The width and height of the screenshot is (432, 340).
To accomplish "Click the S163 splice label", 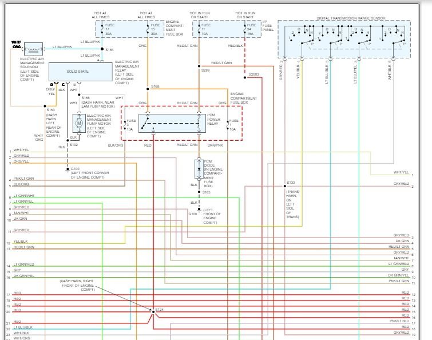I will 206,192.
